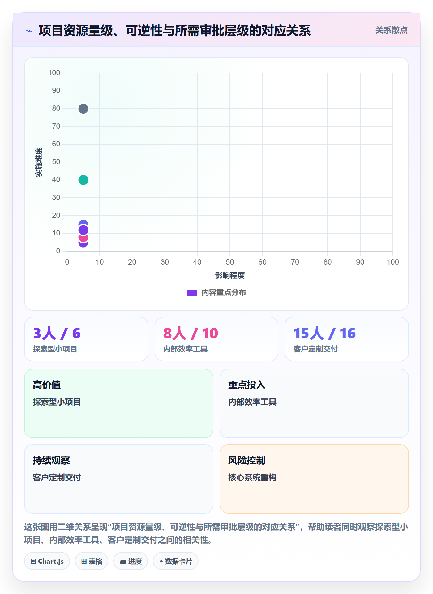This screenshot has height=594, width=433.
Task: Click the Chart.js tag chip
Action: [47, 561]
